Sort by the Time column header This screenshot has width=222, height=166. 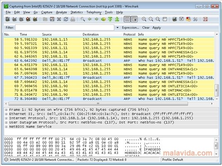click(23, 35)
